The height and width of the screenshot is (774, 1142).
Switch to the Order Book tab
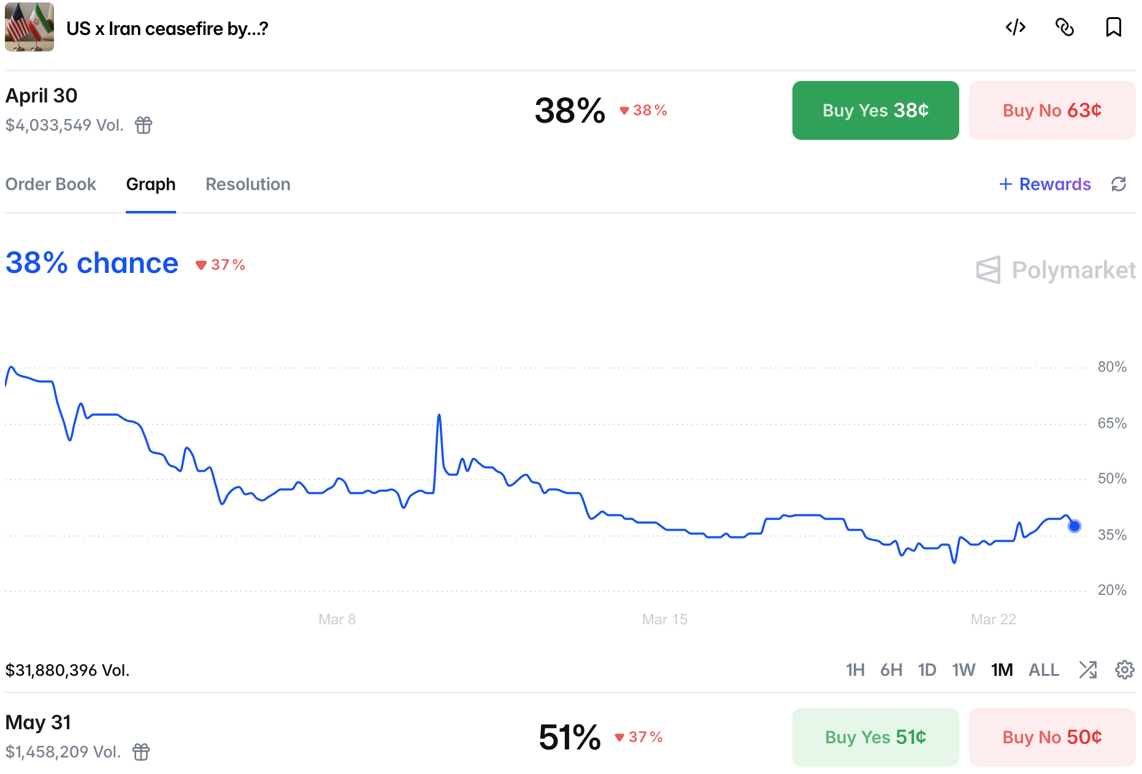[x=51, y=184]
